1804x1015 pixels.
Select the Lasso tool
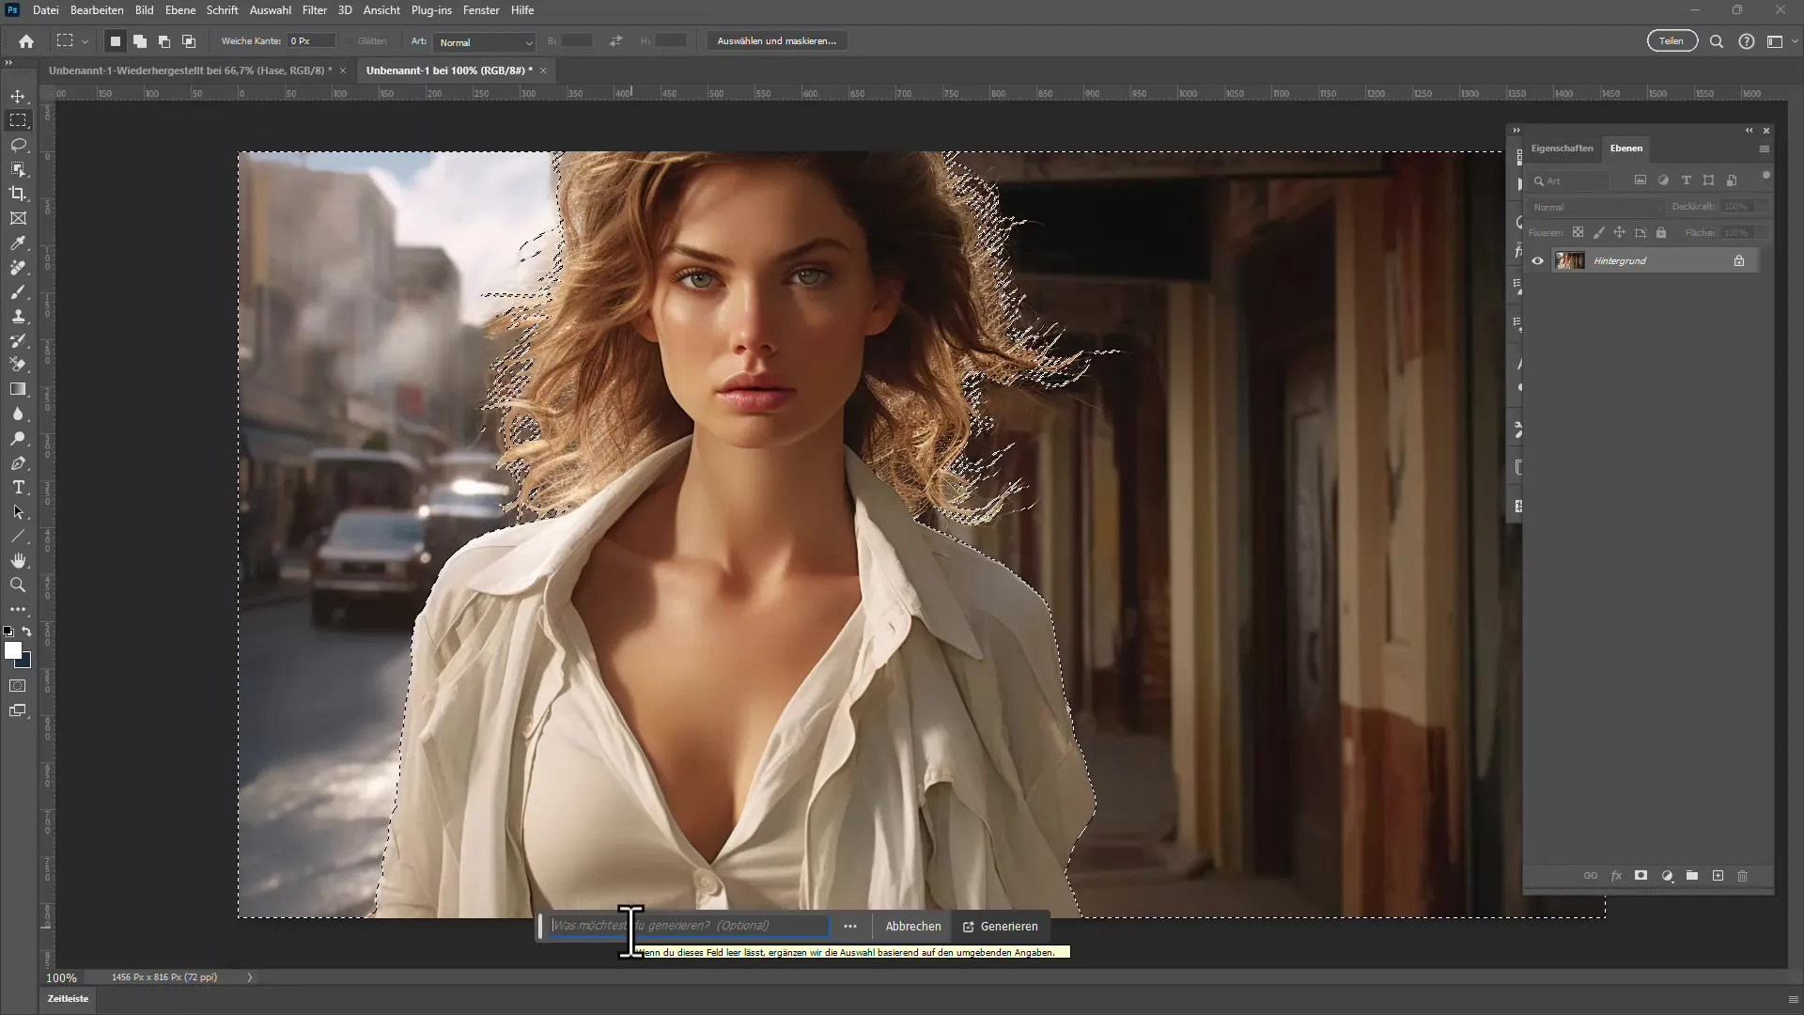pyautogui.click(x=18, y=145)
